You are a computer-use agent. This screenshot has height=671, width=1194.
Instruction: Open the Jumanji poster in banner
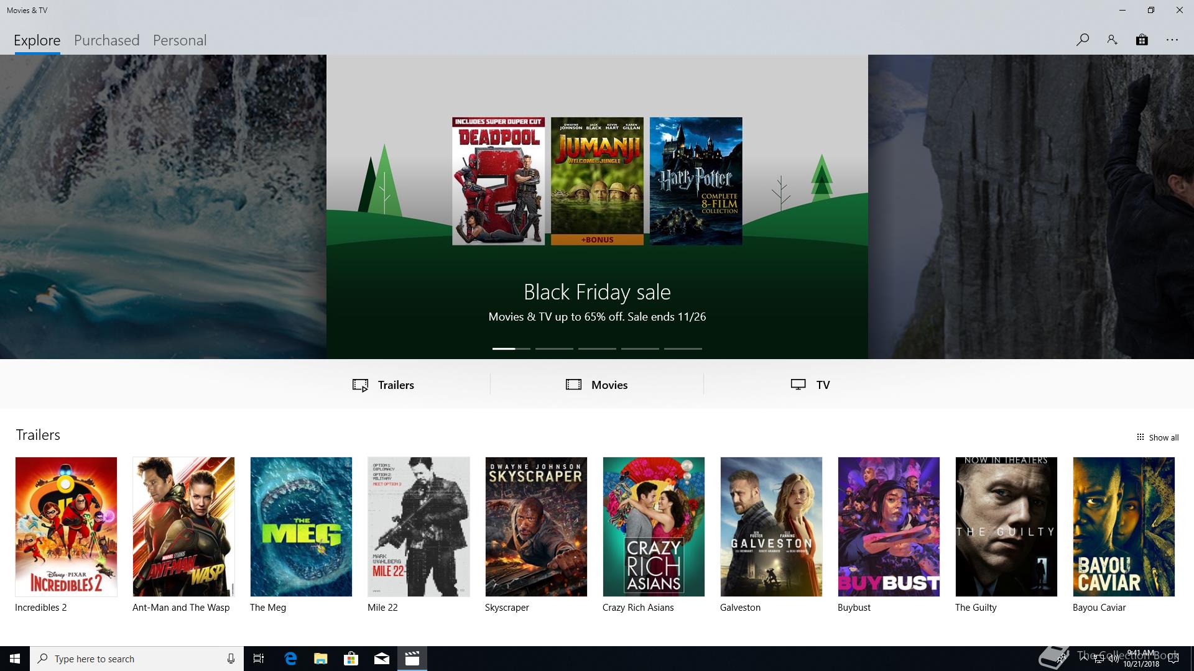pyautogui.click(x=597, y=181)
